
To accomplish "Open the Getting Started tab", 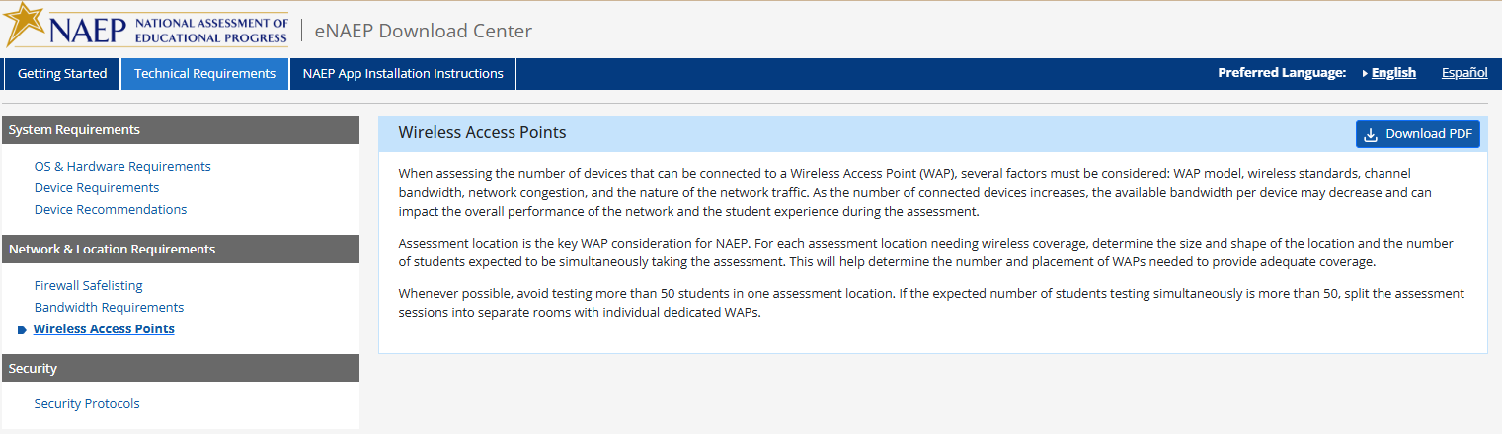I will click(x=62, y=74).
